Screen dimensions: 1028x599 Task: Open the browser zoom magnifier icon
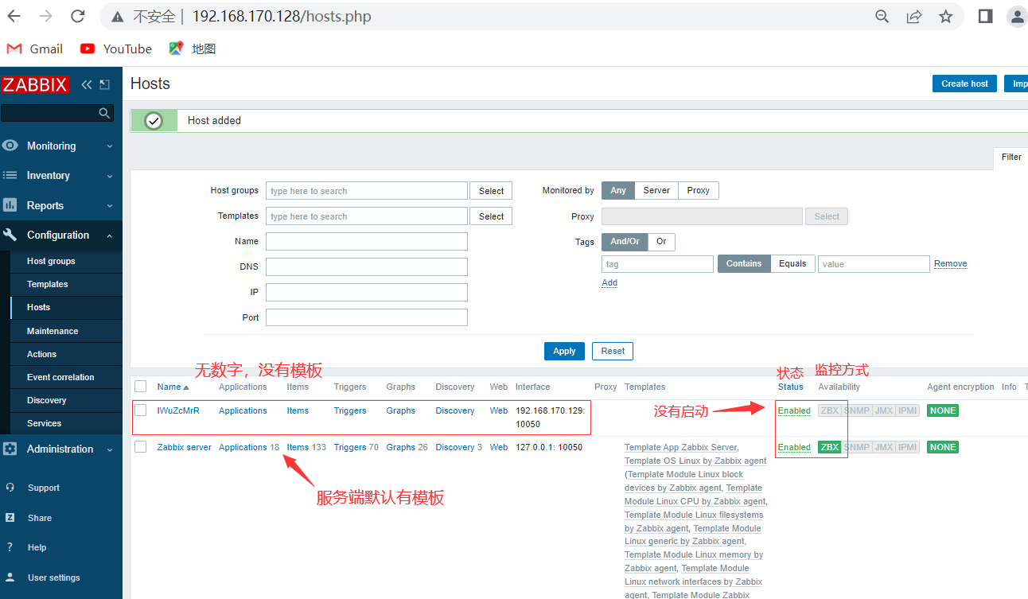pyautogui.click(x=882, y=16)
